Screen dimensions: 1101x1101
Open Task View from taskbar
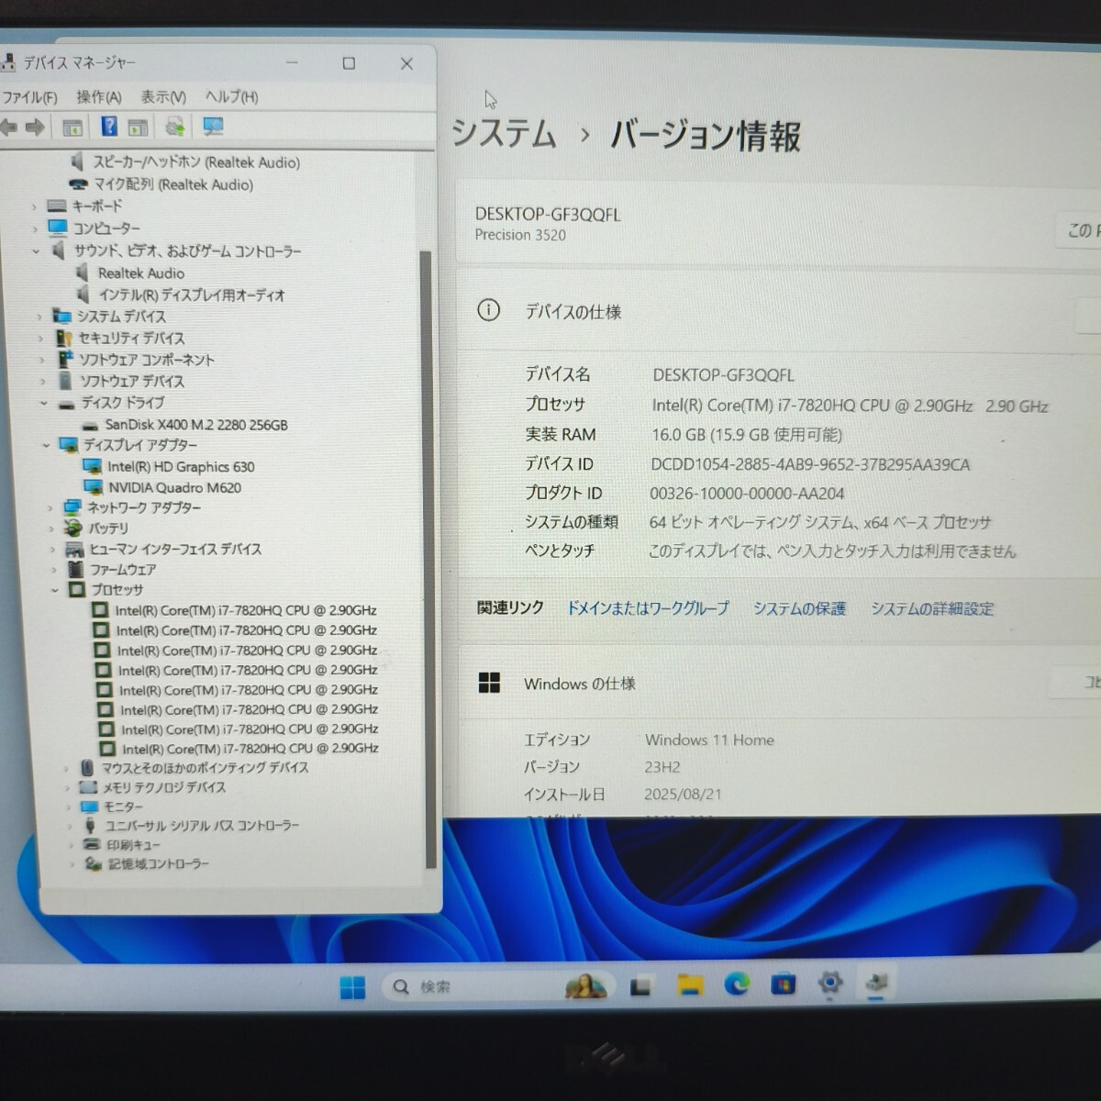[x=640, y=986]
